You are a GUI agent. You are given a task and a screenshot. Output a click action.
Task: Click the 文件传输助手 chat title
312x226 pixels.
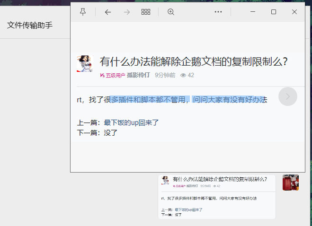click(x=30, y=25)
